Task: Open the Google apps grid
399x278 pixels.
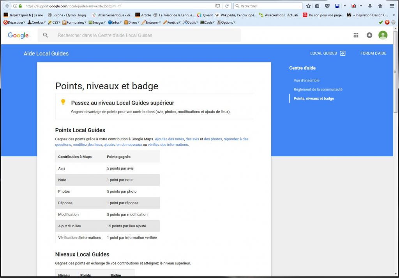Action: coord(356,35)
